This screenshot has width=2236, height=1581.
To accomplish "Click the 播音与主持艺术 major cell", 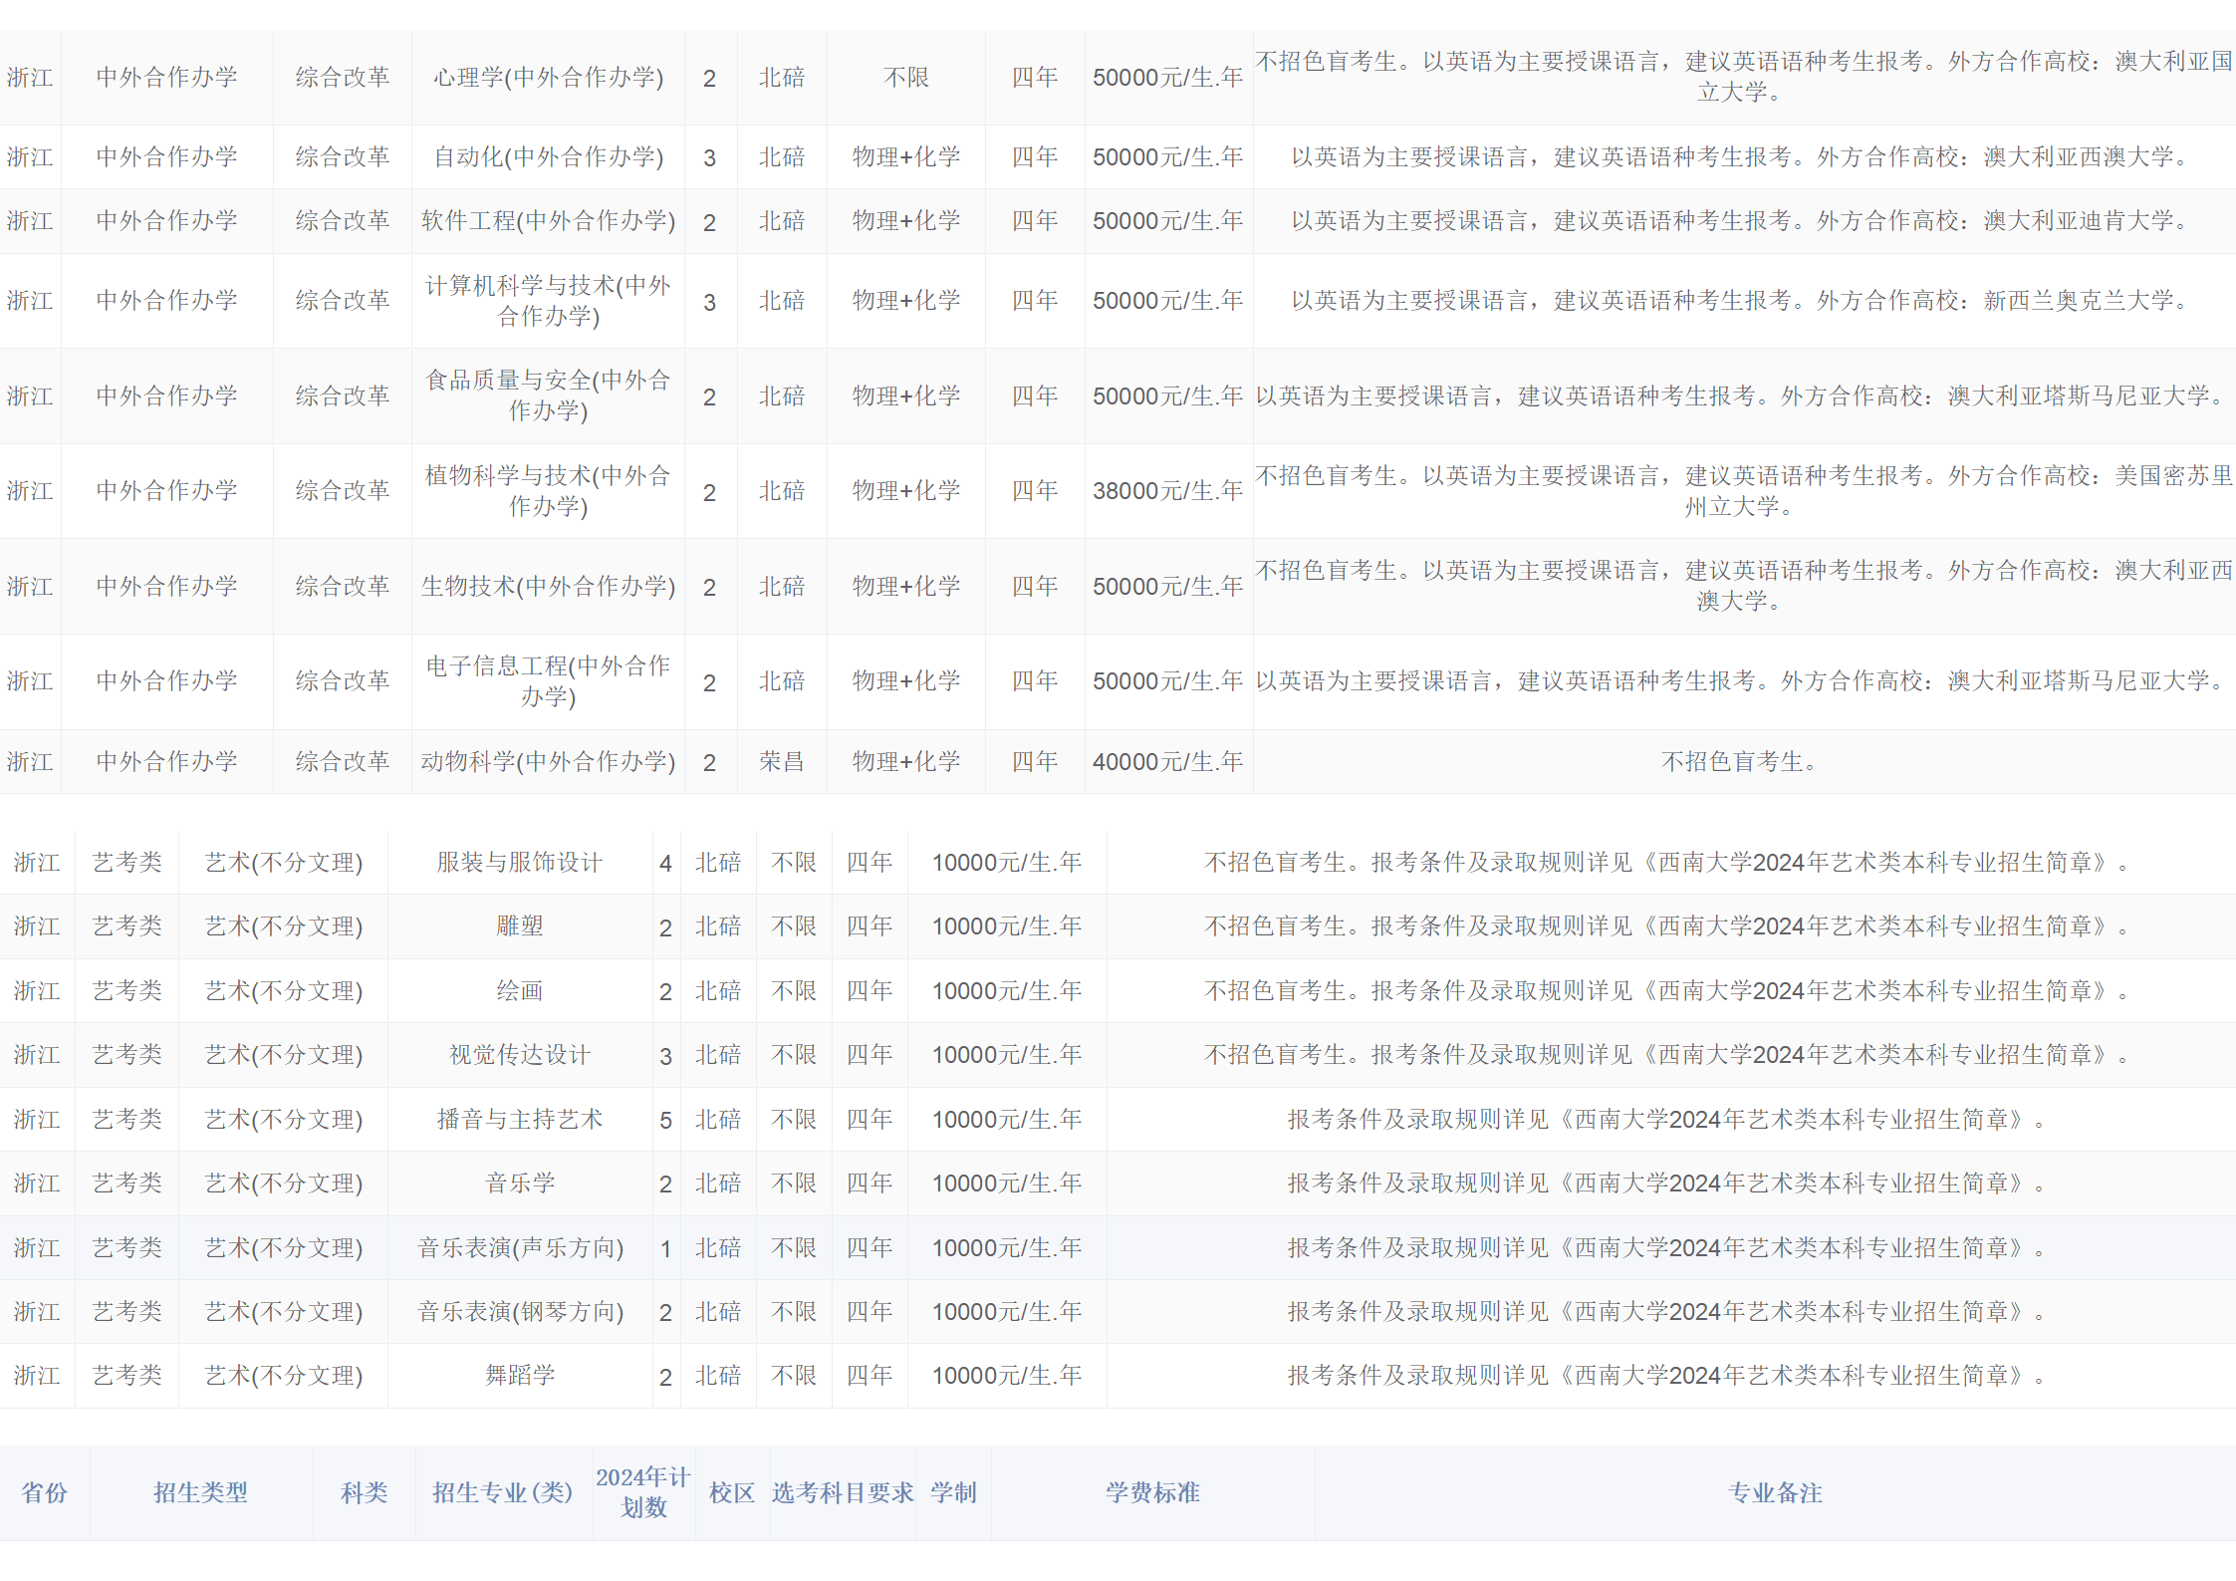I will (519, 1120).
